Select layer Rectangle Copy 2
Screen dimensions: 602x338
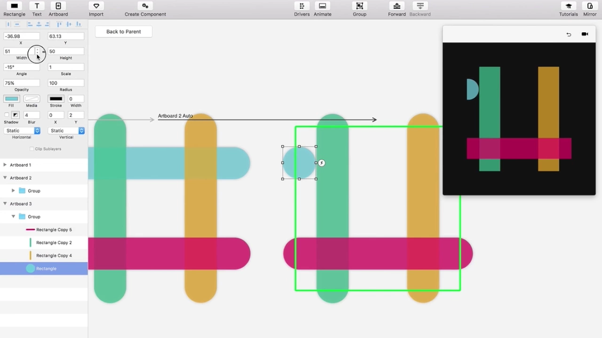[44, 243]
